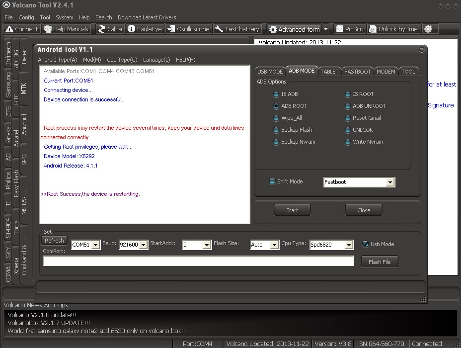
Task: Click the Start button
Action: (x=292, y=210)
